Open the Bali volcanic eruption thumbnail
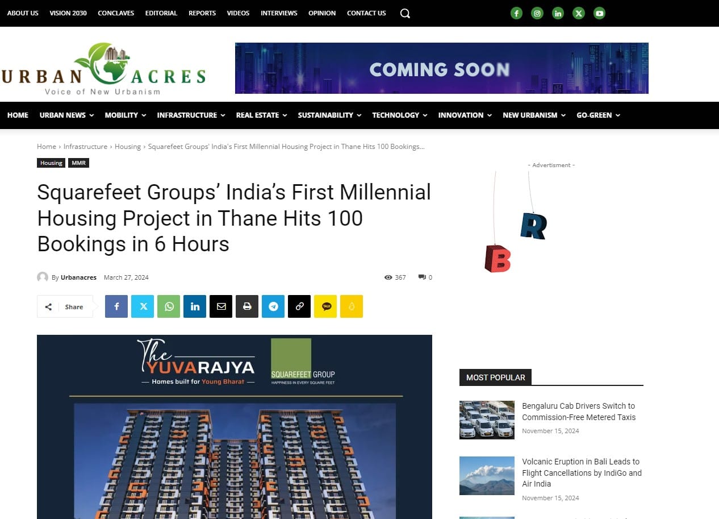Image resolution: width=719 pixels, height=519 pixels. pyautogui.click(x=487, y=476)
